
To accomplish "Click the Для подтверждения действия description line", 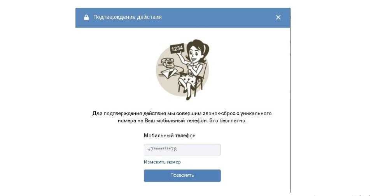I will (x=182, y=113).
